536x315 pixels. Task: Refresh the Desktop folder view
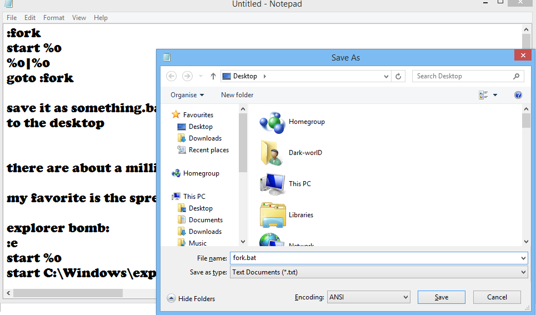(x=398, y=76)
